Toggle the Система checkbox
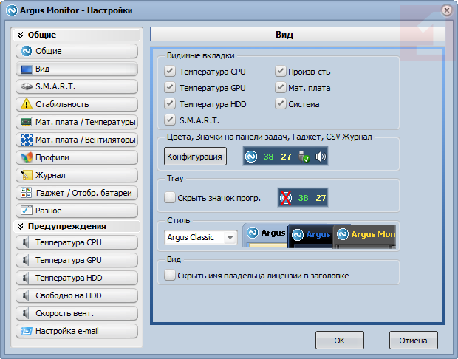Viewport: 458px width, 359px height. pos(280,103)
